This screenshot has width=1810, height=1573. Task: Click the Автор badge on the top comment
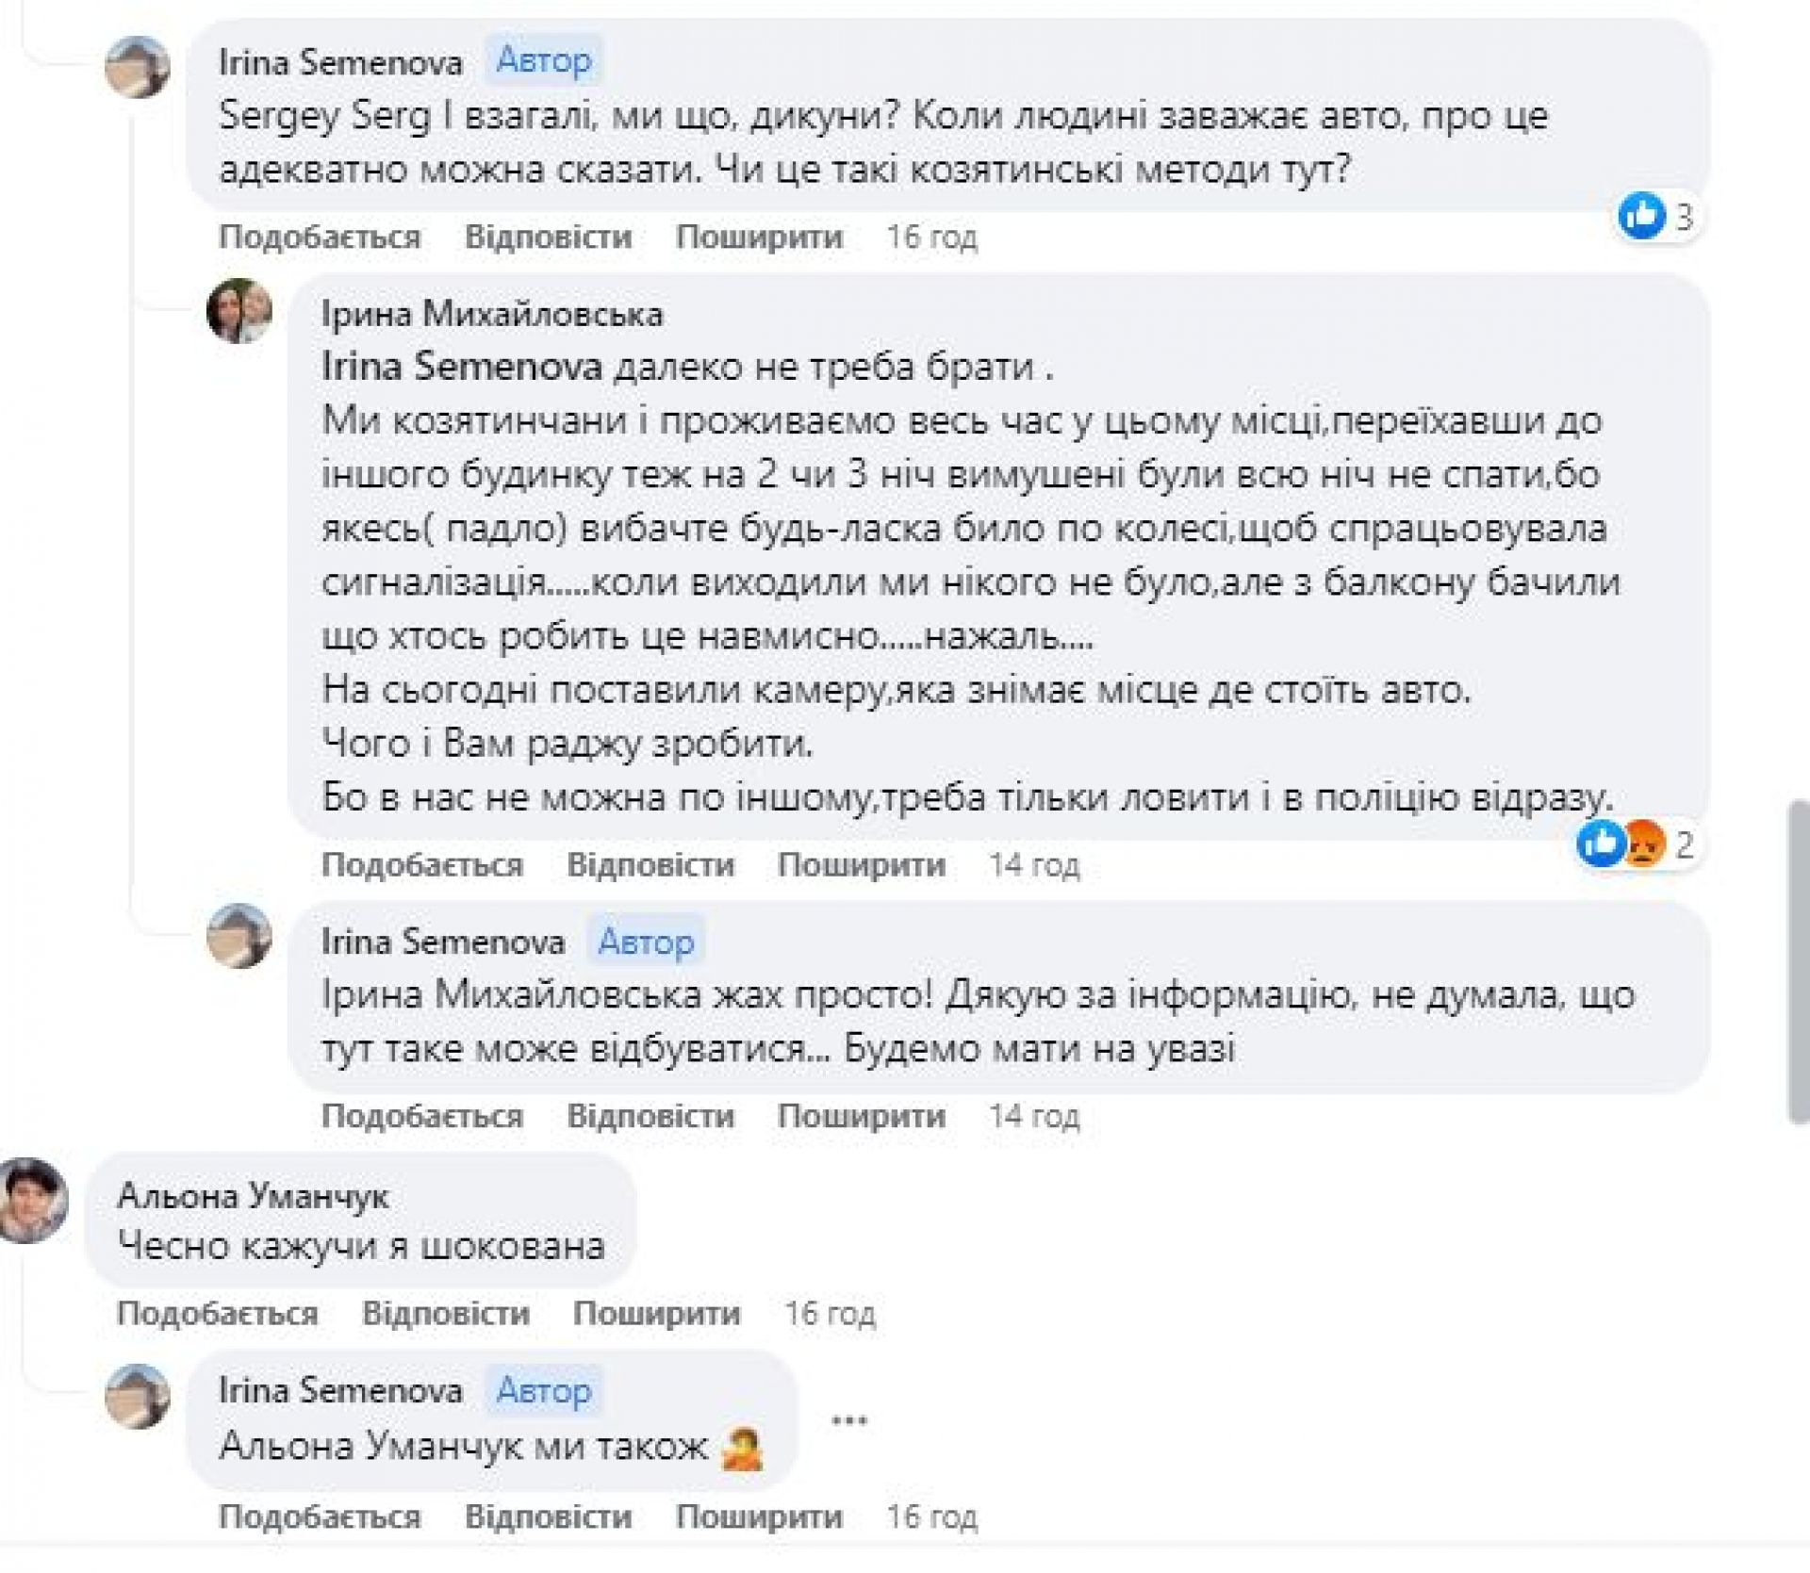pos(544,61)
